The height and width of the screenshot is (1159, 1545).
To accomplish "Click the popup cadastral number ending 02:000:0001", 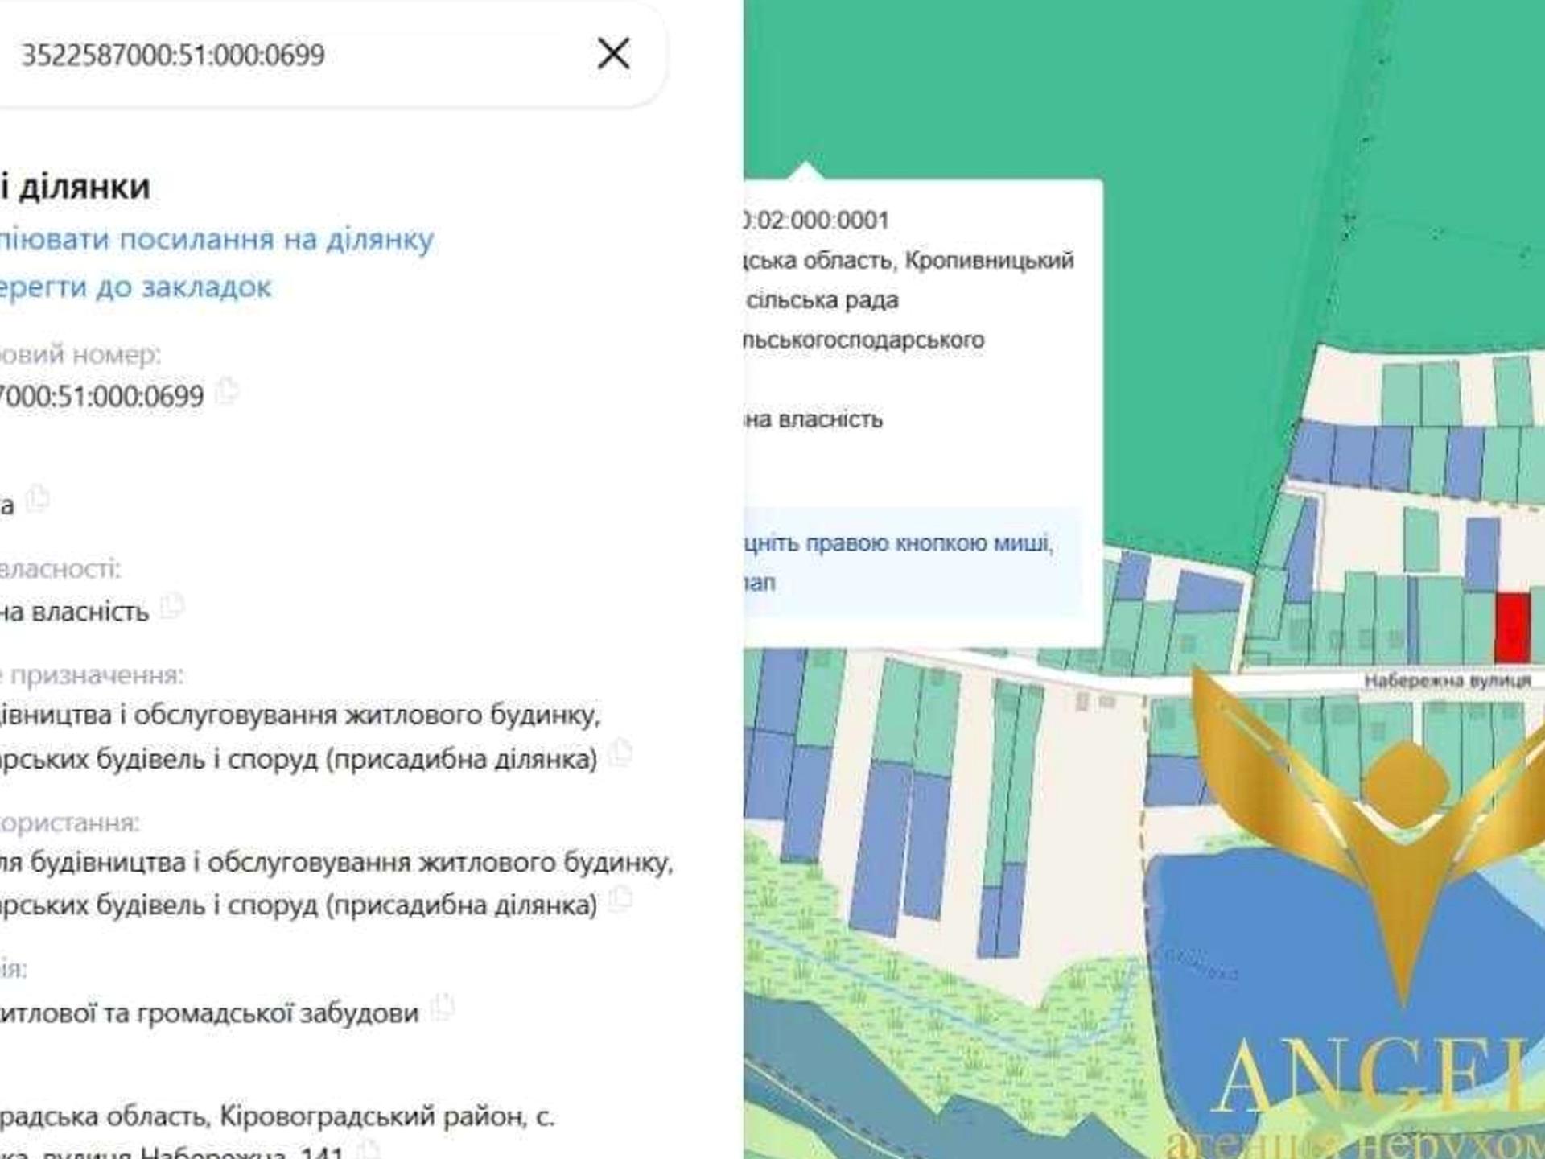I will pos(814,220).
